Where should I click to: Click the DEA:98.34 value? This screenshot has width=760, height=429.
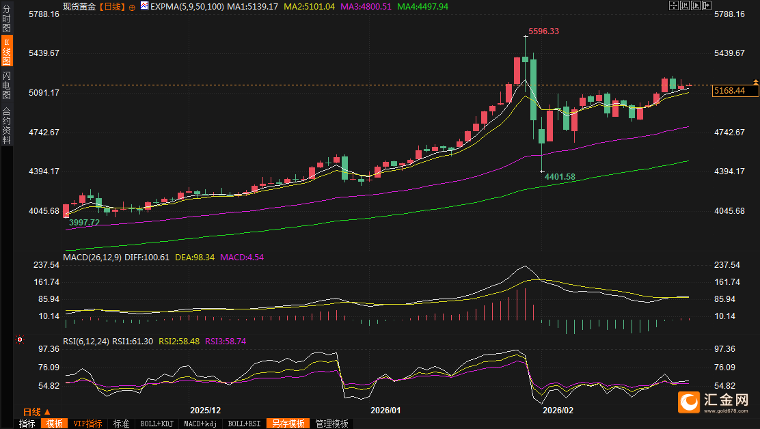point(195,258)
